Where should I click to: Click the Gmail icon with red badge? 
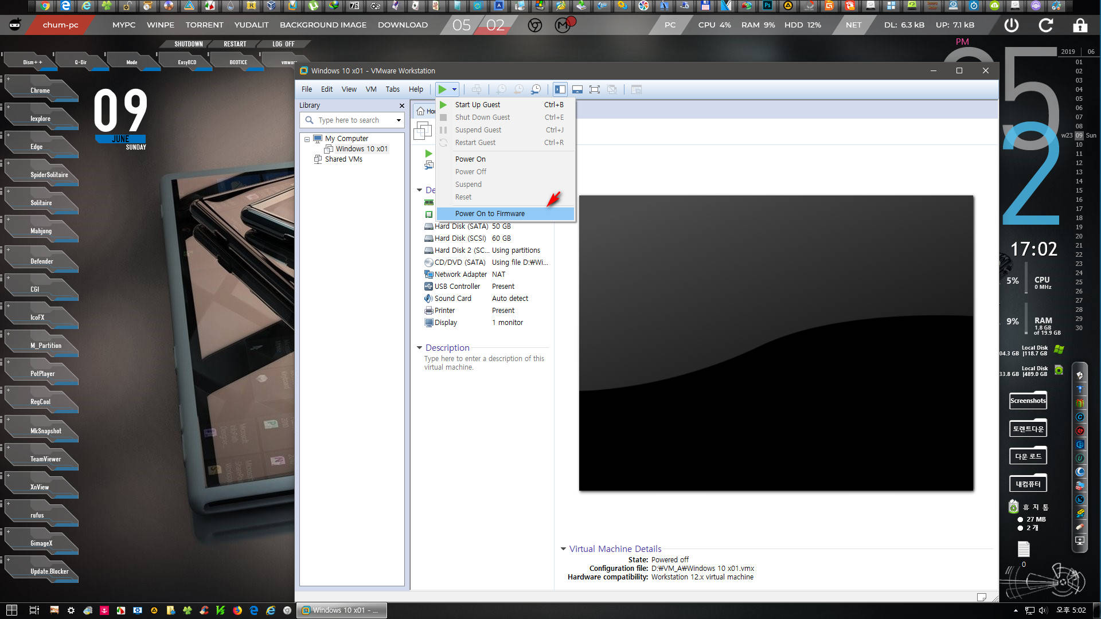(x=564, y=25)
